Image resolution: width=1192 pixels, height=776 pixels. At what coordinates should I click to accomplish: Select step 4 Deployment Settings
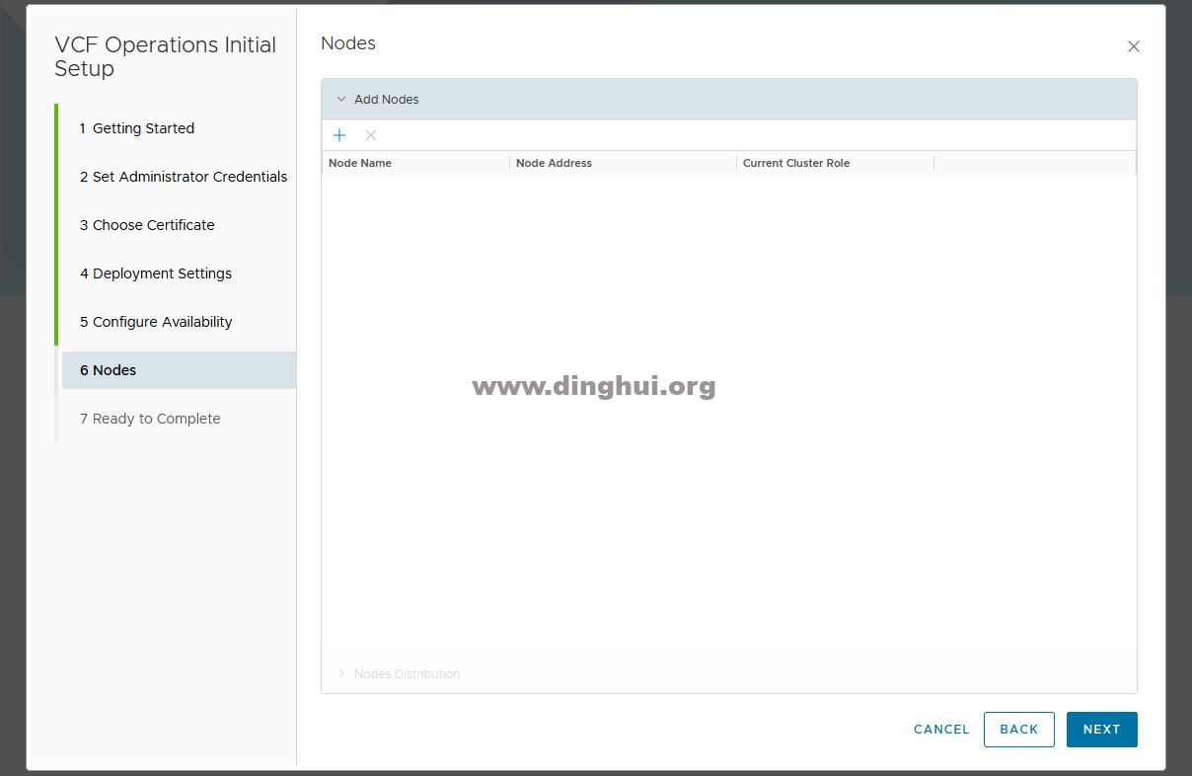[x=156, y=273]
